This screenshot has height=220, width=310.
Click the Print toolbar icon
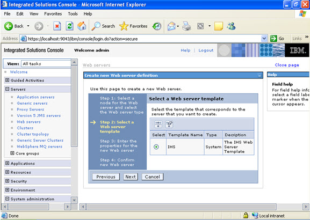(186, 26)
